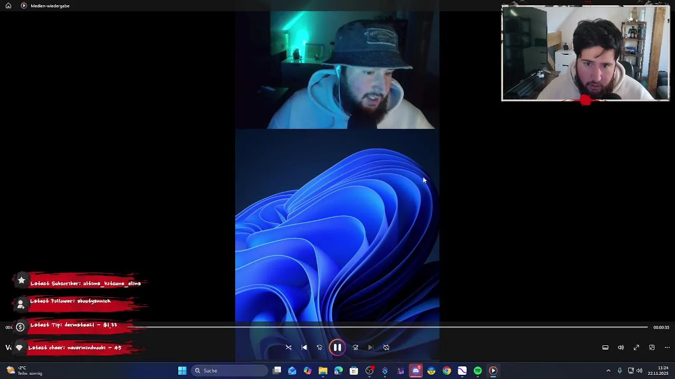Select Media Player taskbar icon

(493, 371)
